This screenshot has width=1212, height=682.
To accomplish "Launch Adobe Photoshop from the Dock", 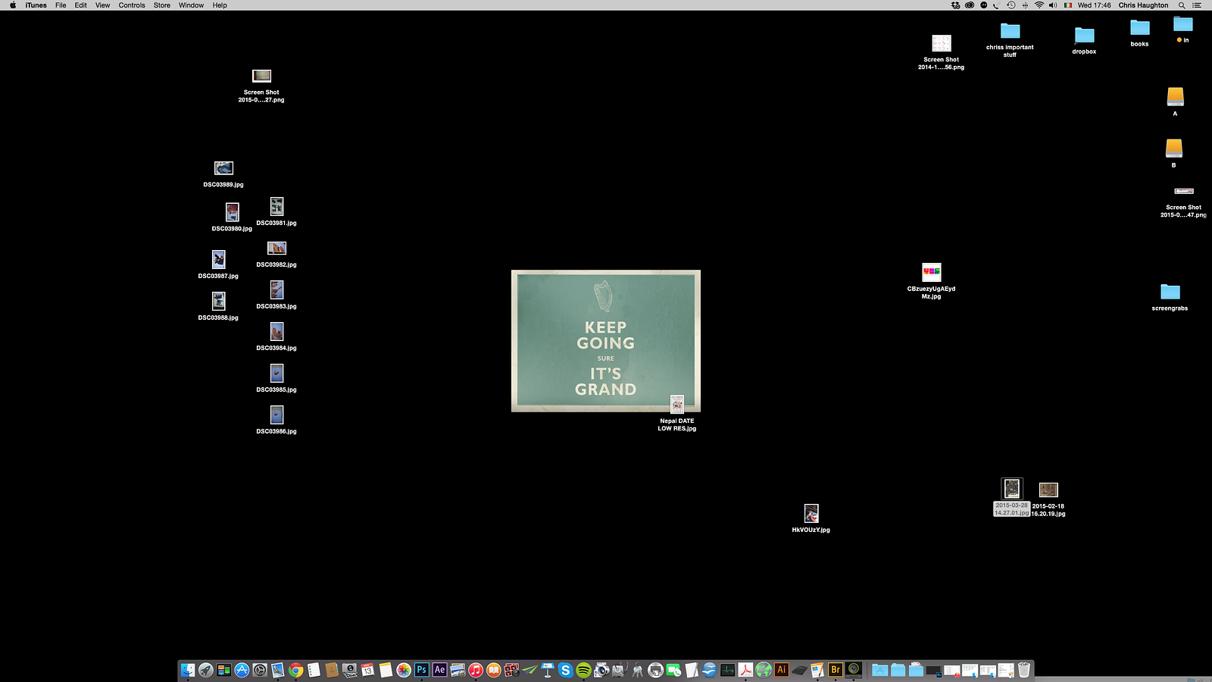I will [x=422, y=670].
